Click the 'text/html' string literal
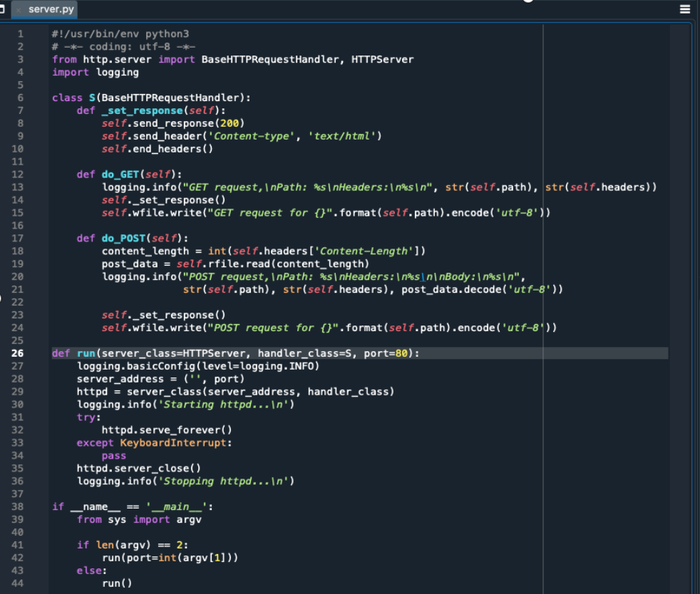This screenshot has height=594, width=700. pos(342,136)
